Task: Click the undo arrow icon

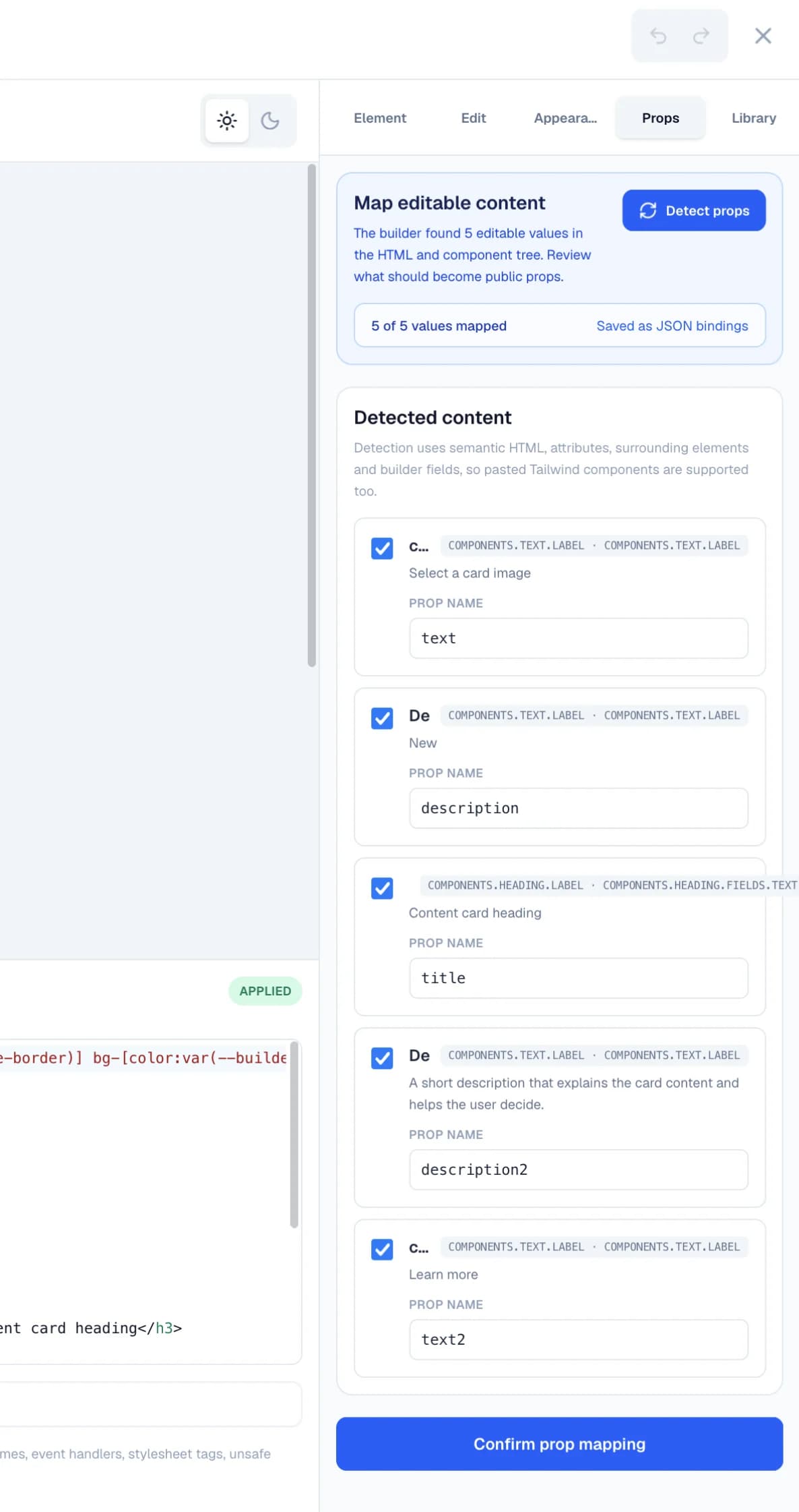Action: coord(658,36)
